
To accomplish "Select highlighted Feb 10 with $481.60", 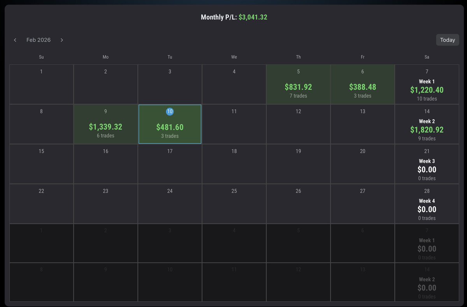I will [x=170, y=124].
